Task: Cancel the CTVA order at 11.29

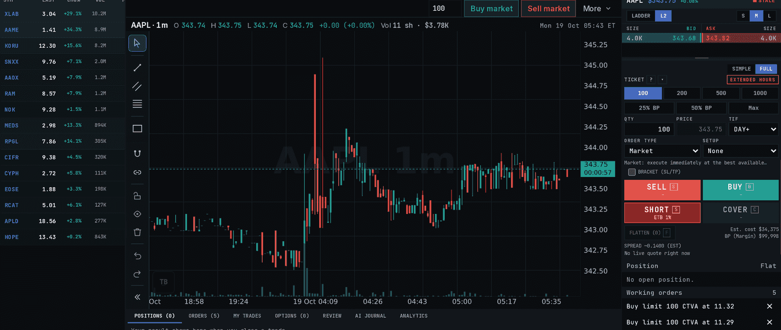Action: click(x=769, y=322)
